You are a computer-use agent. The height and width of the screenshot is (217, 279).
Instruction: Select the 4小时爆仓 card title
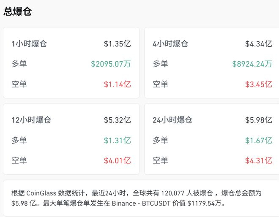click(x=170, y=44)
